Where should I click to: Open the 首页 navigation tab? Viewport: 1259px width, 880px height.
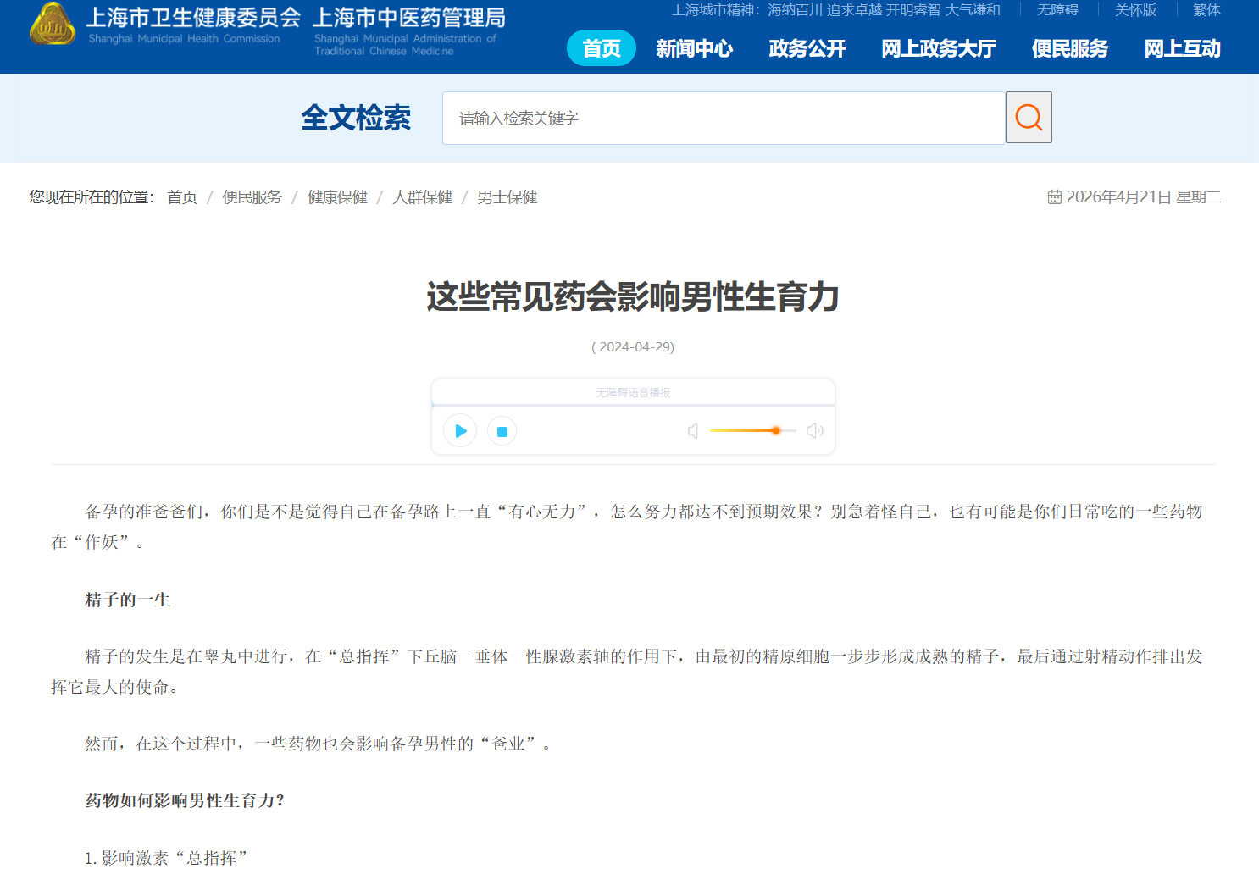pos(601,49)
